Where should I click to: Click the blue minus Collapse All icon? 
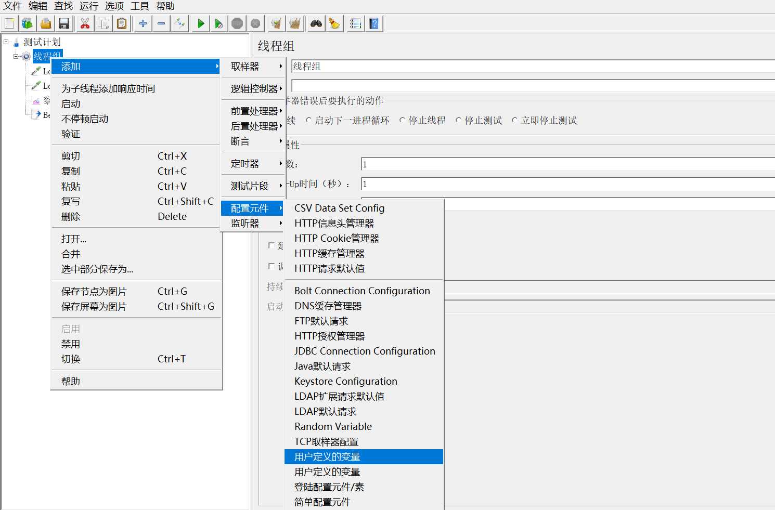pos(161,23)
